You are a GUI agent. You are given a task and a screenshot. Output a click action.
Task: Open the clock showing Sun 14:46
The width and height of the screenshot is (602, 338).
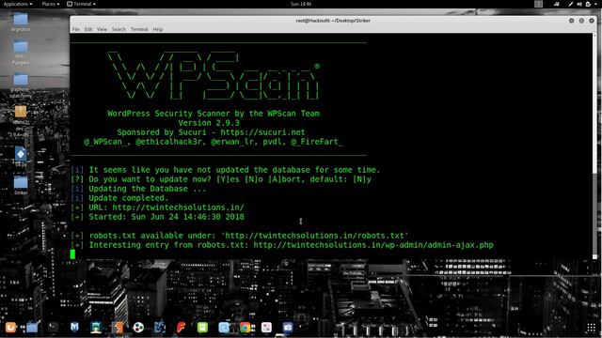pyautogui.click(x=301, y=4)
